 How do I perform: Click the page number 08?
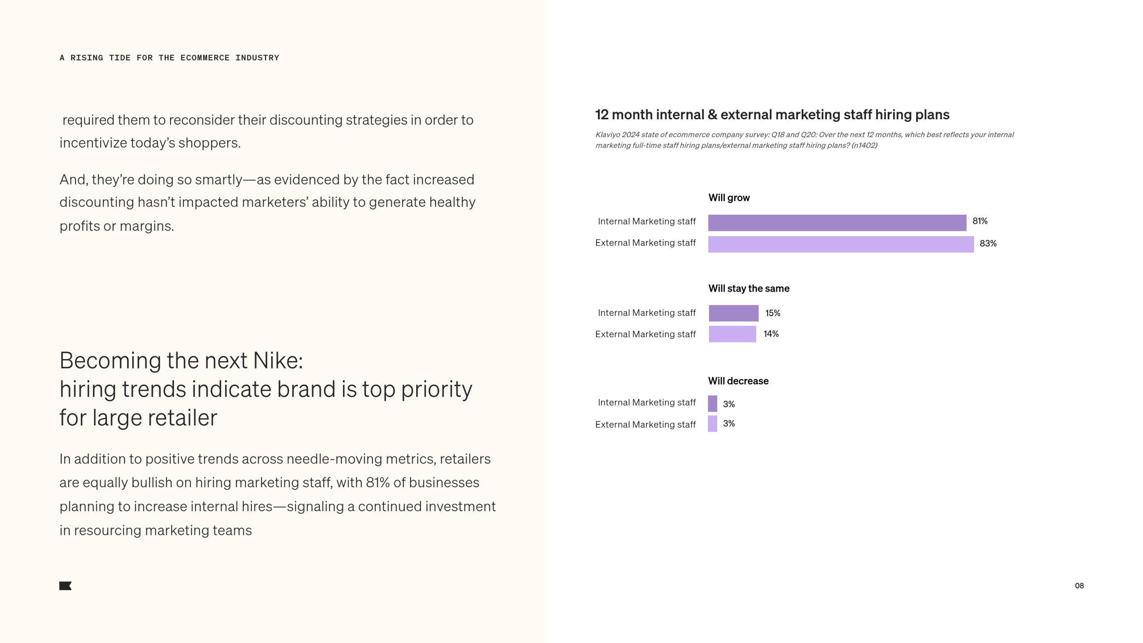(1079, 585)
